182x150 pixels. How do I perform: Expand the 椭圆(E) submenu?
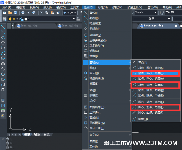[x=107, y=84]
